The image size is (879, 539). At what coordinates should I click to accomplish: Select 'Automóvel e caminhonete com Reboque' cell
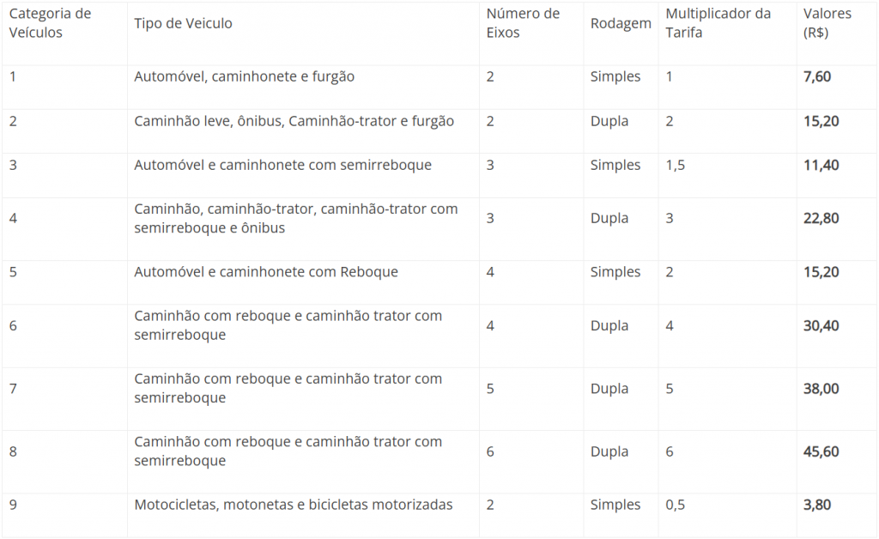point(266,272)
